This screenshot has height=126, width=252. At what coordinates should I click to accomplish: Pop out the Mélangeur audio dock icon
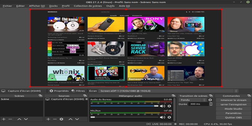coord(174,96)
